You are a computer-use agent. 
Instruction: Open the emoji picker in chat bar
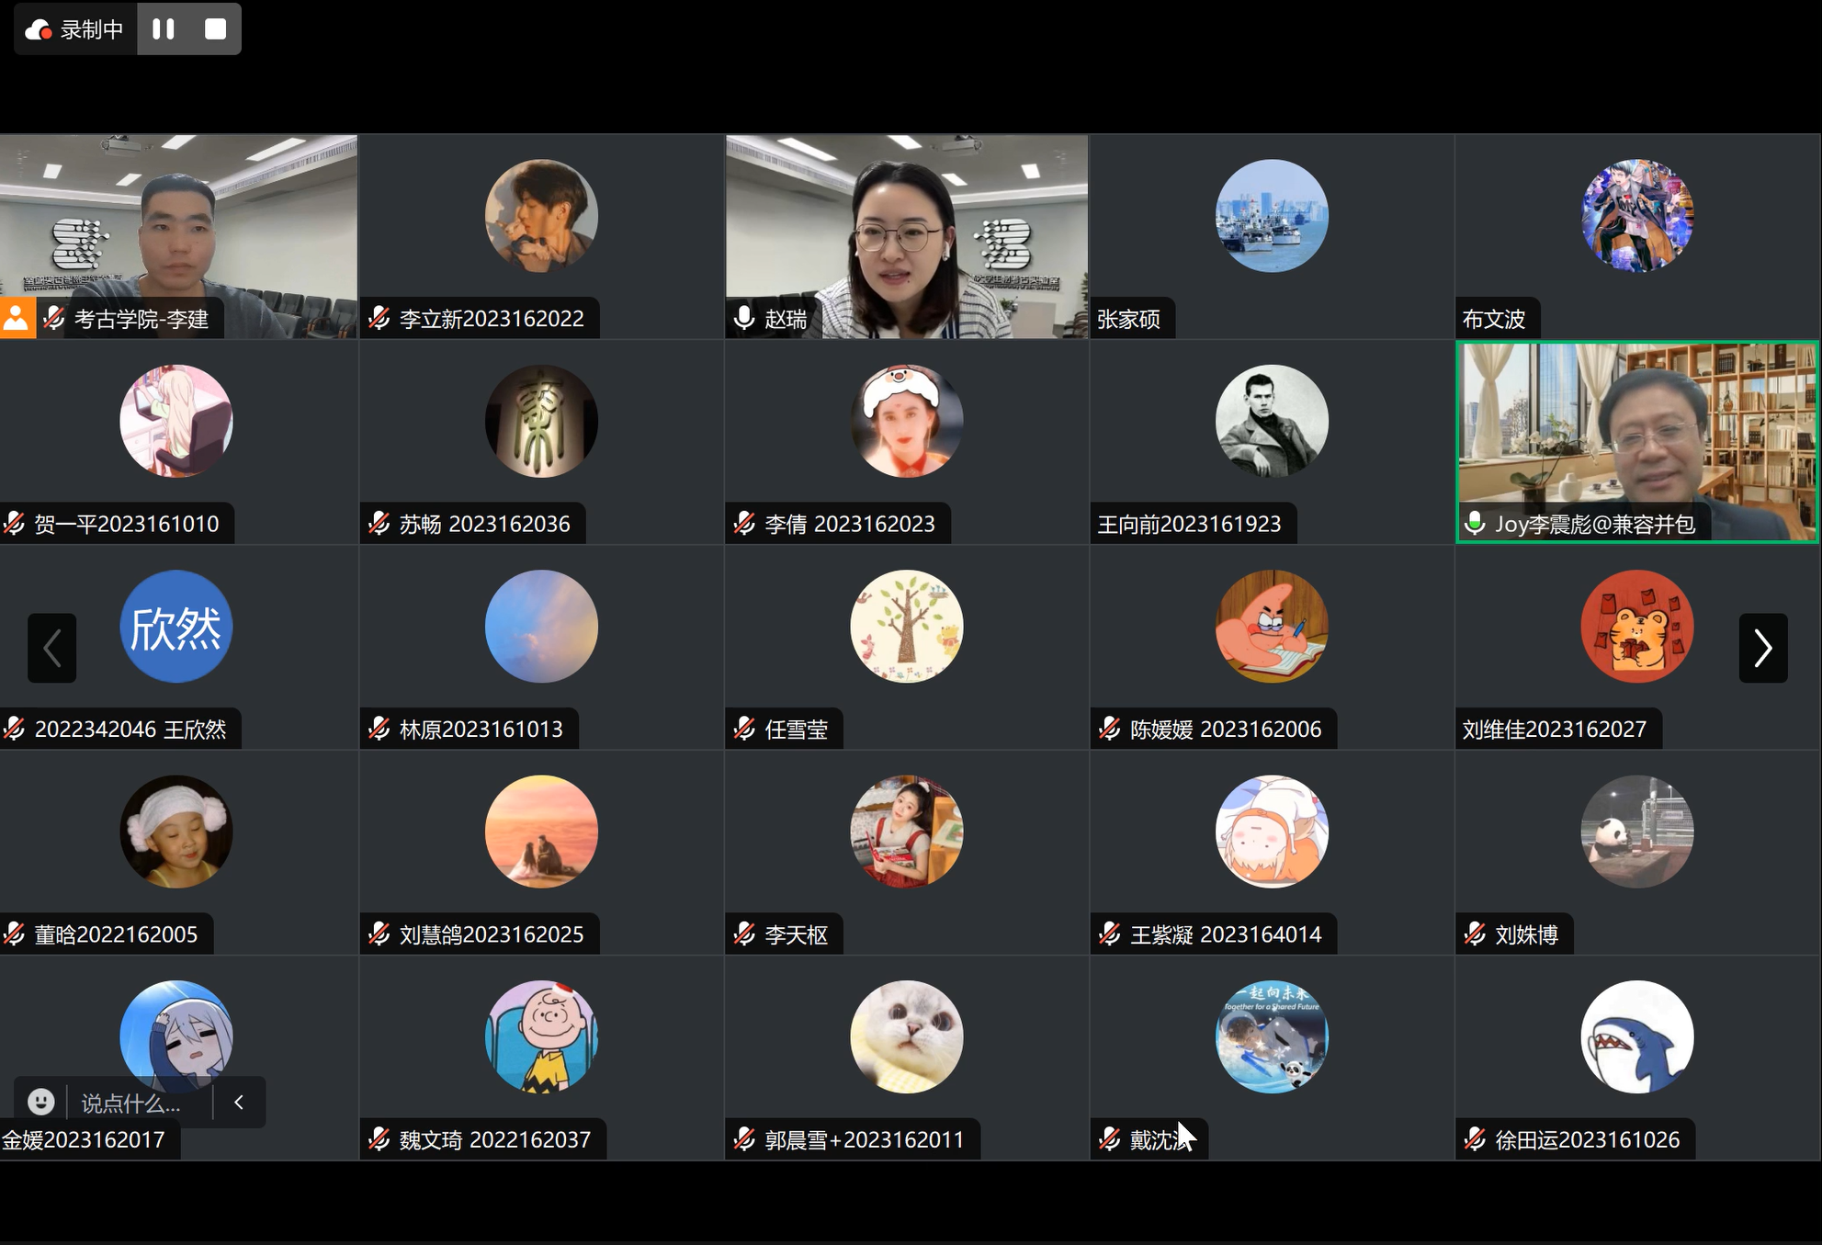(41, 1102)
